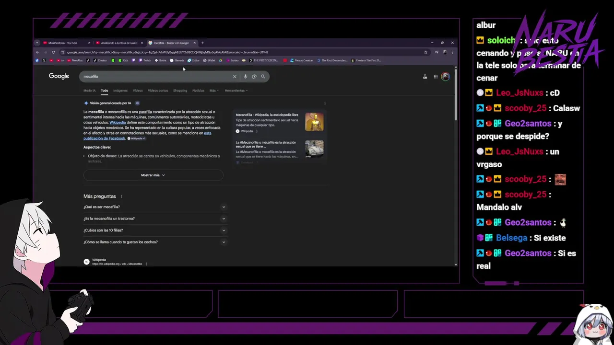Image resolution: width=614 pixels, height=345 pixels.
Task: Open the Más search filter dropdown
Action: pos(214,91)
